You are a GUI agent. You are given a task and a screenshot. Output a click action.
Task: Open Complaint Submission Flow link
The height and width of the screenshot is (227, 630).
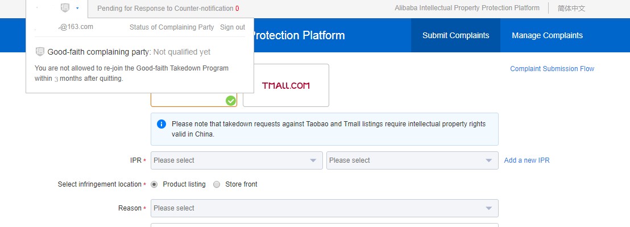(x=552, y=69)
